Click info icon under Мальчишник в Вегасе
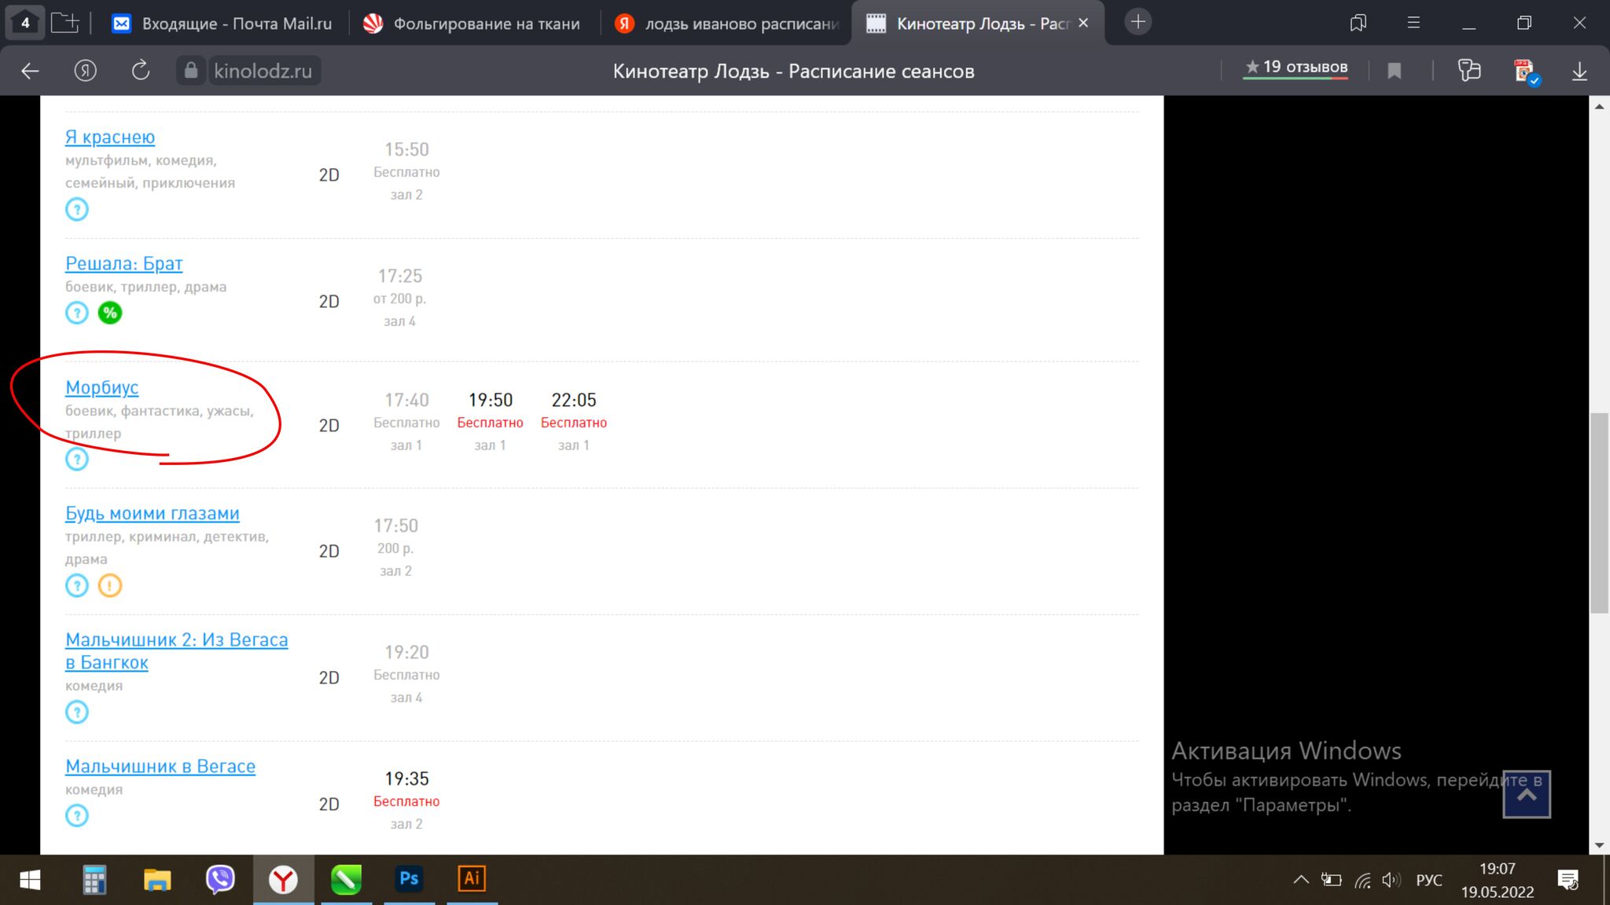 (76, 815)
